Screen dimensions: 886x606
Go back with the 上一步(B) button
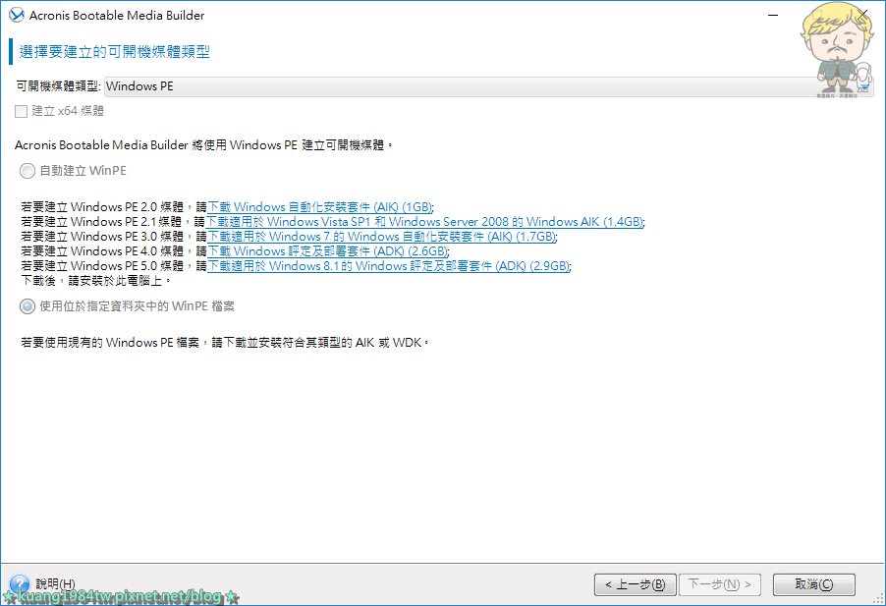pos(636,584)
